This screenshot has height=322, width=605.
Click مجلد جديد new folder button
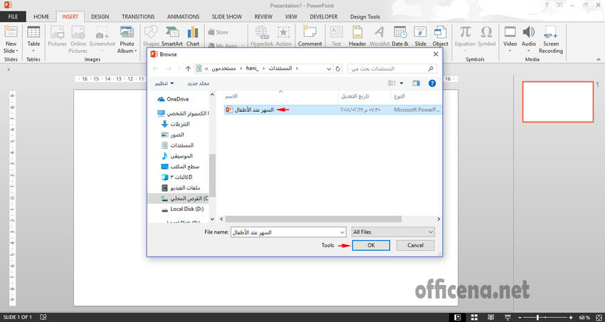(x=199, y=83)
